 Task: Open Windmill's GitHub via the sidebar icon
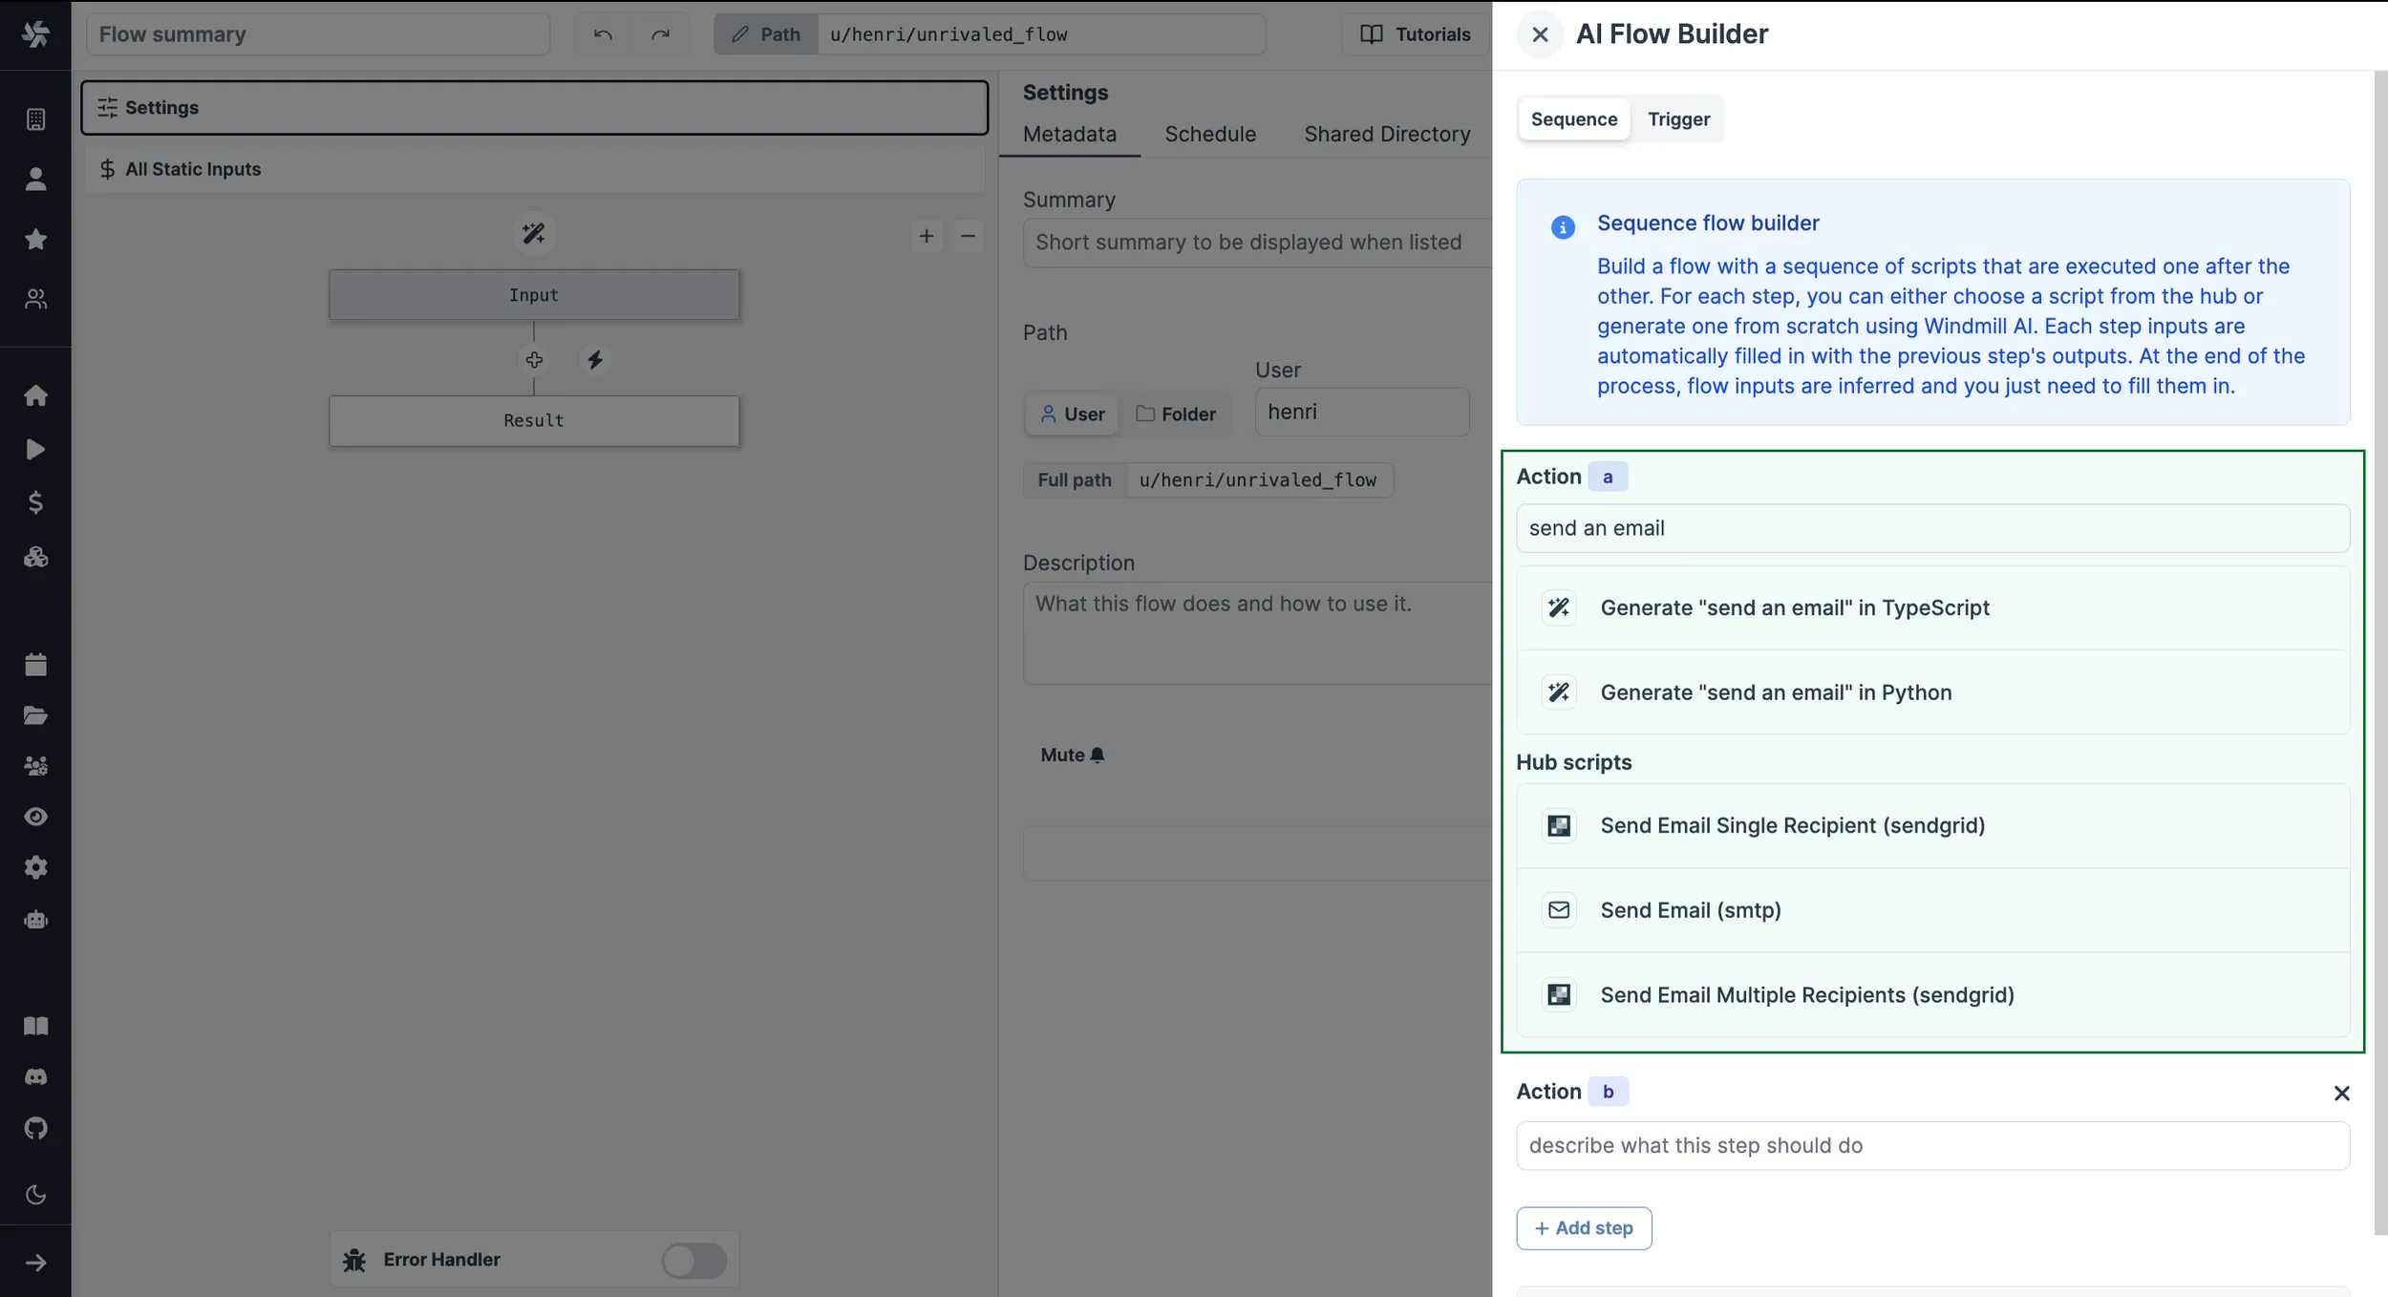click(x=36, y=1130)
